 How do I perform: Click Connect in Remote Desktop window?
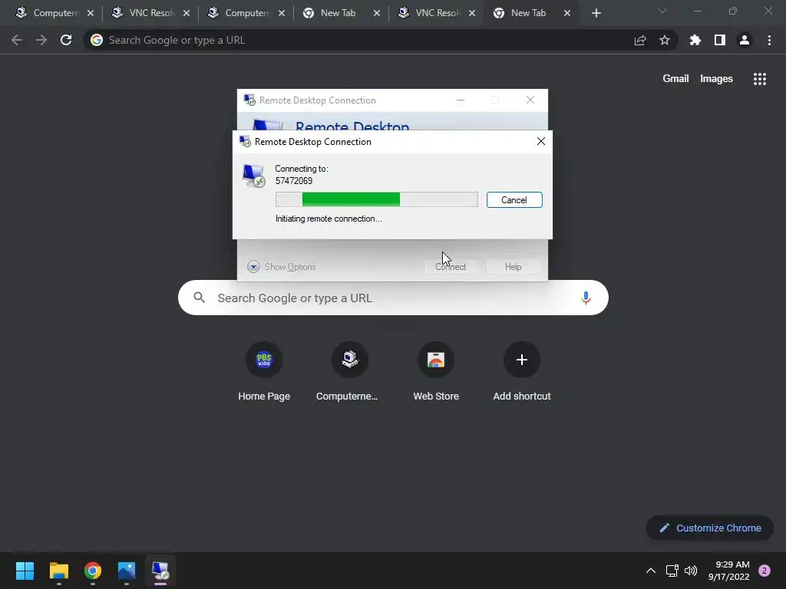450,266
